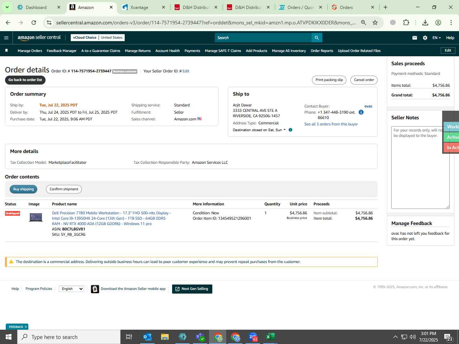The image size is (459, 344).
Task: Reload the page with refresh icon
Action: click(x=34, y=23)
